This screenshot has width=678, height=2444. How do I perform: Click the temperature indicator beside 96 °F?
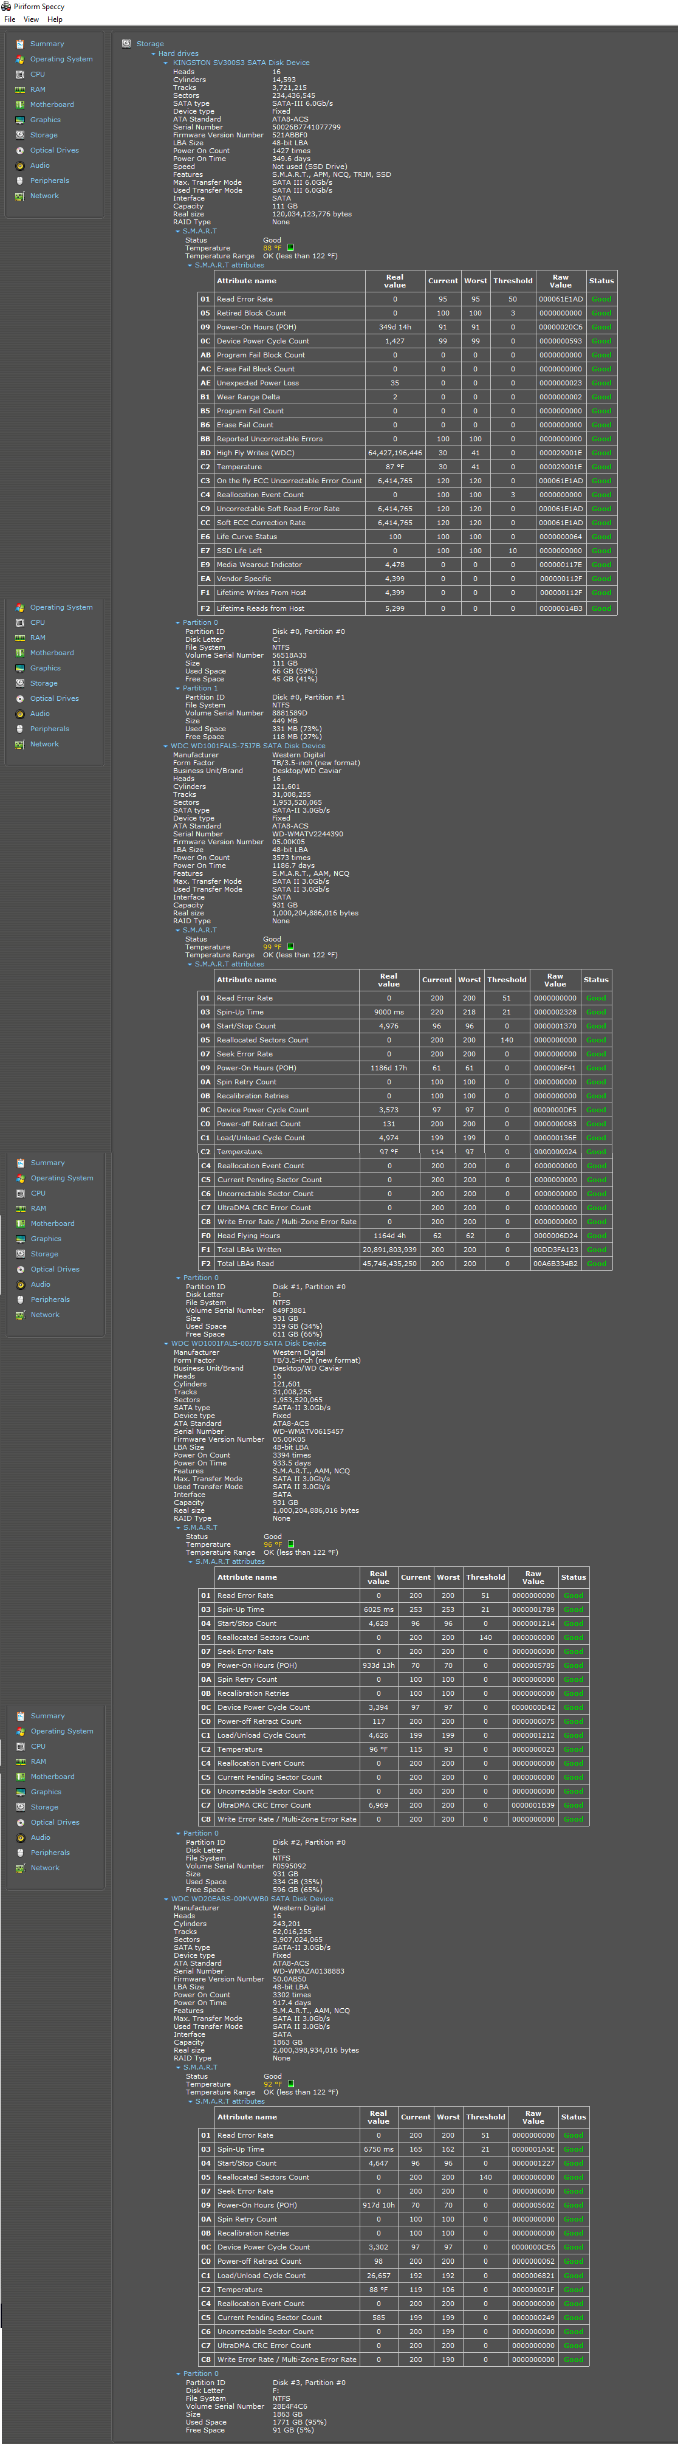291,1544
